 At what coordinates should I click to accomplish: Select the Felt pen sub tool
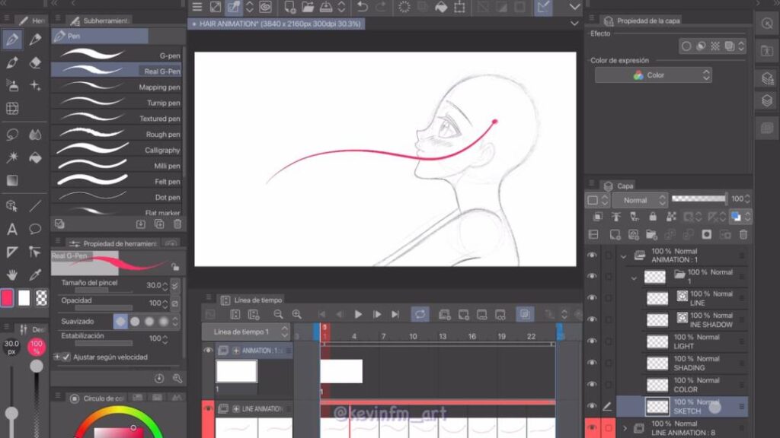[117, 181]
